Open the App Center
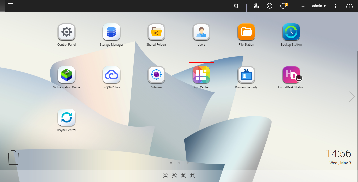This screenshot has height=182, width=358. pos(201,74)
